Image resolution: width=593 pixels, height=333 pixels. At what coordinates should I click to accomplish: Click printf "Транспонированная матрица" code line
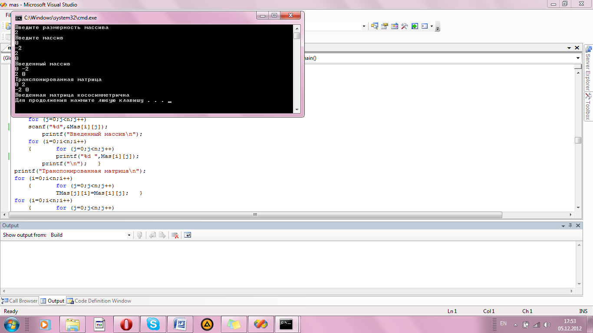(80, 171)
